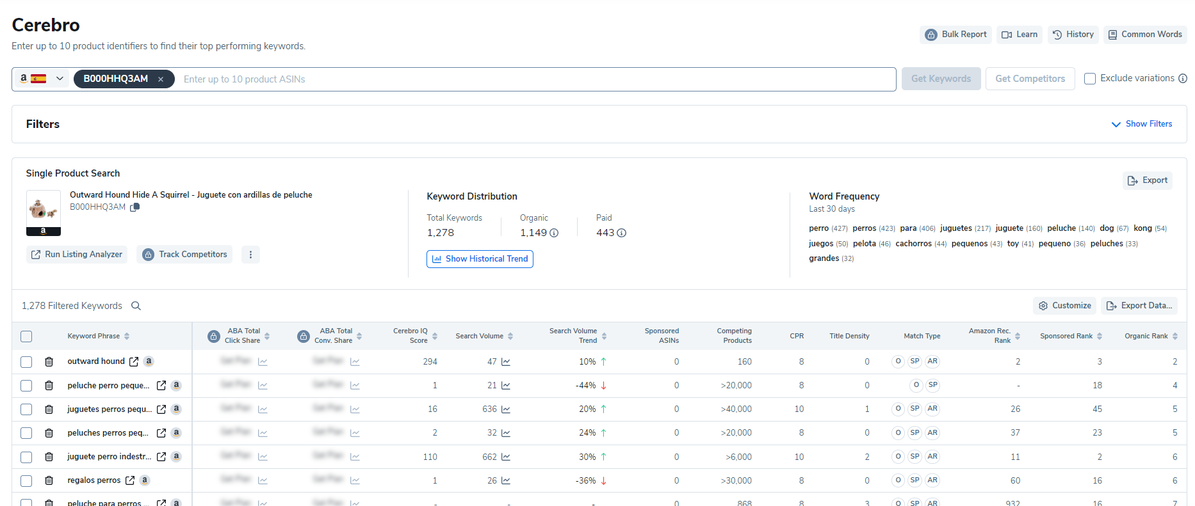The image size is (1195, 506).
Task: Focus the ASIN entry field
Action: pyautogui.click(x=535, y=79)
